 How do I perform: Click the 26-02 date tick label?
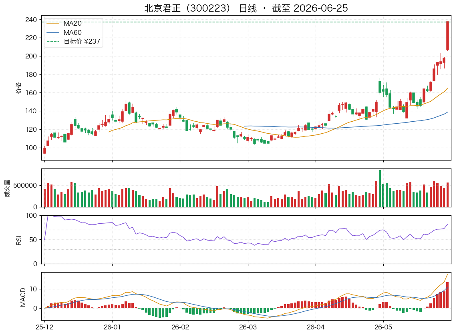[x=180, y=327]
